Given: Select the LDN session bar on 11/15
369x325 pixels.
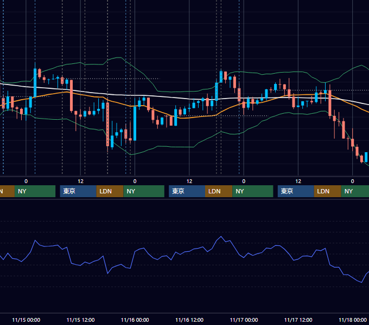Looking at the screenshot, I should coord(110,191).
